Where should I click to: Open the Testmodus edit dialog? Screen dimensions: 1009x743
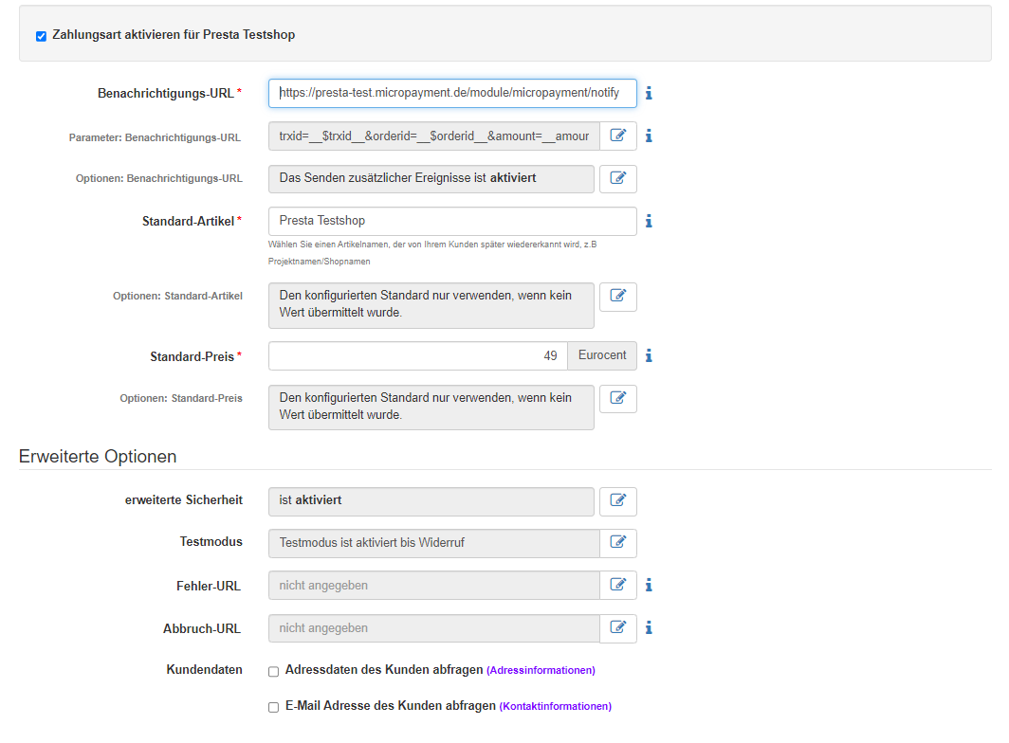point(617,543)
